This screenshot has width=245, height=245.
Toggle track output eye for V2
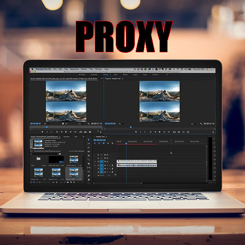click(107, 158)
